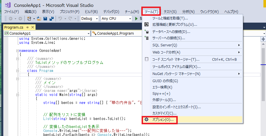Open the Navigate Backward history dropdown arrow
This screenshot has width=266, height=136.
pyautogui.click(x=15, y=19)
